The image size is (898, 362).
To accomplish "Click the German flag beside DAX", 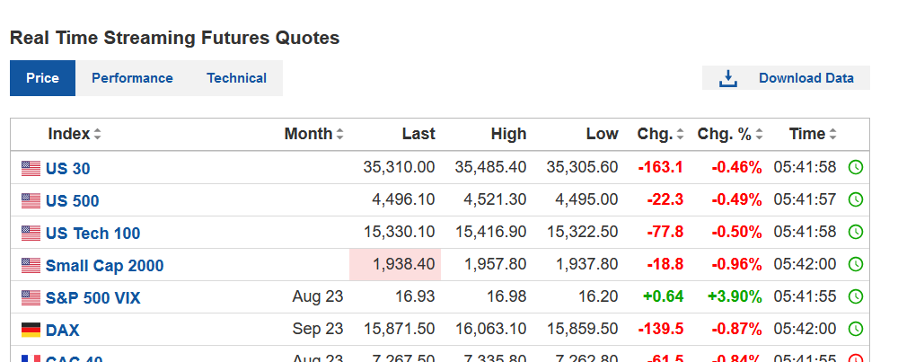I will (31, 331).
